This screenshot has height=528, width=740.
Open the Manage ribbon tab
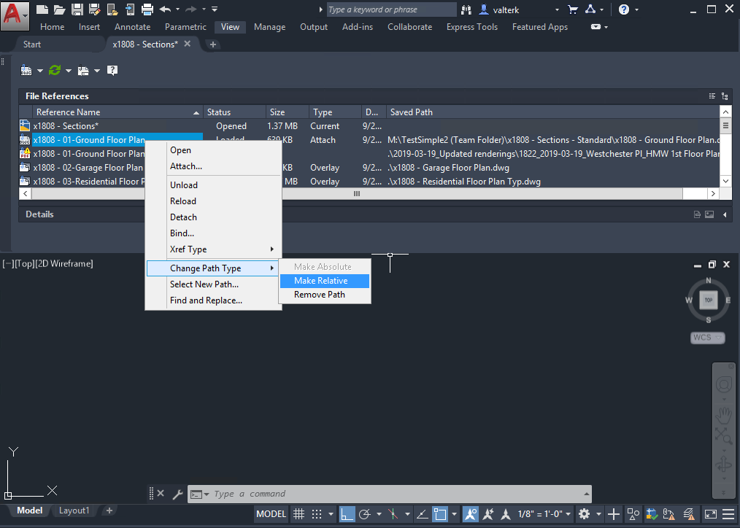tap(269, 27)
